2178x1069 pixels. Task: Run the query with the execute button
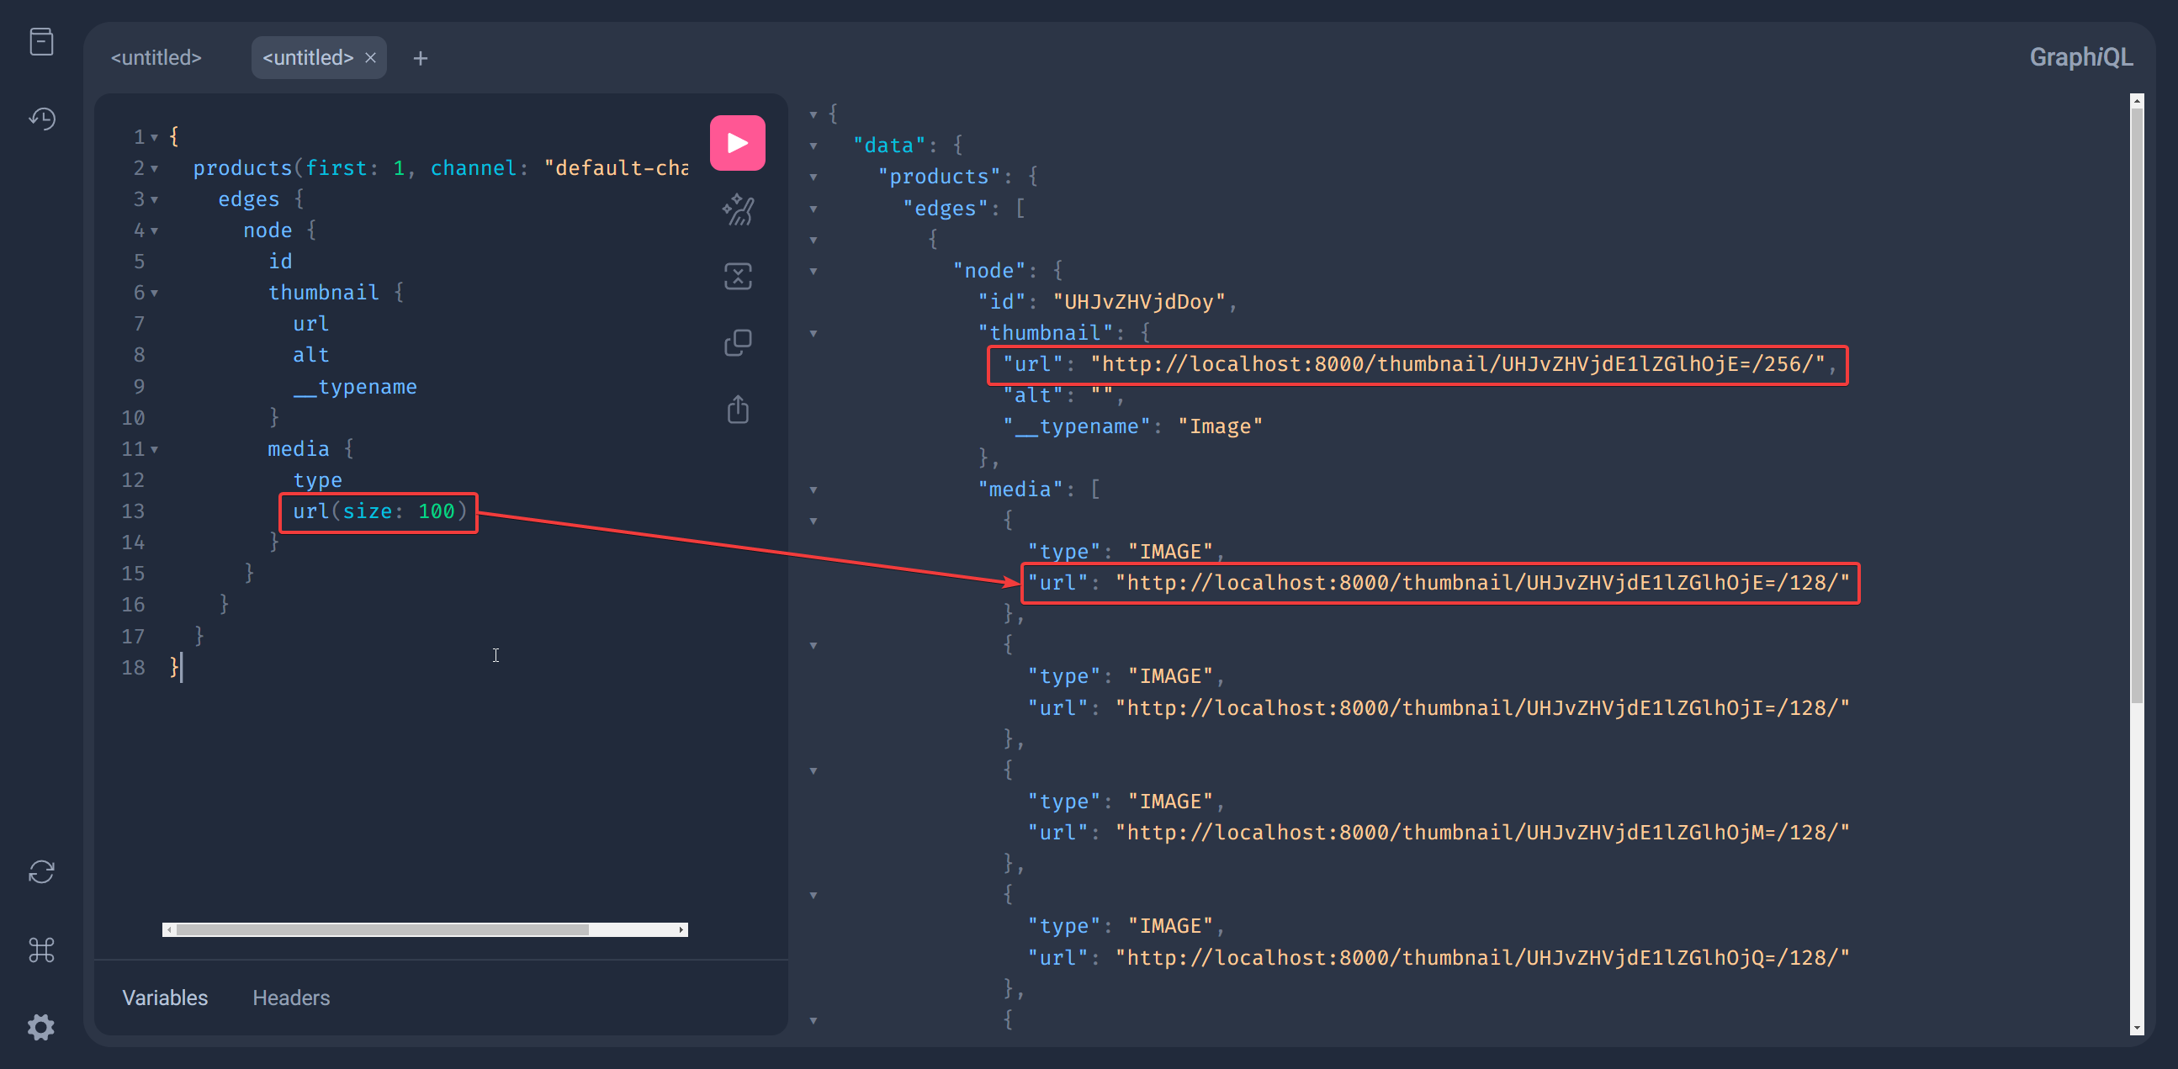pyautogui.click(x=736, y=143)
